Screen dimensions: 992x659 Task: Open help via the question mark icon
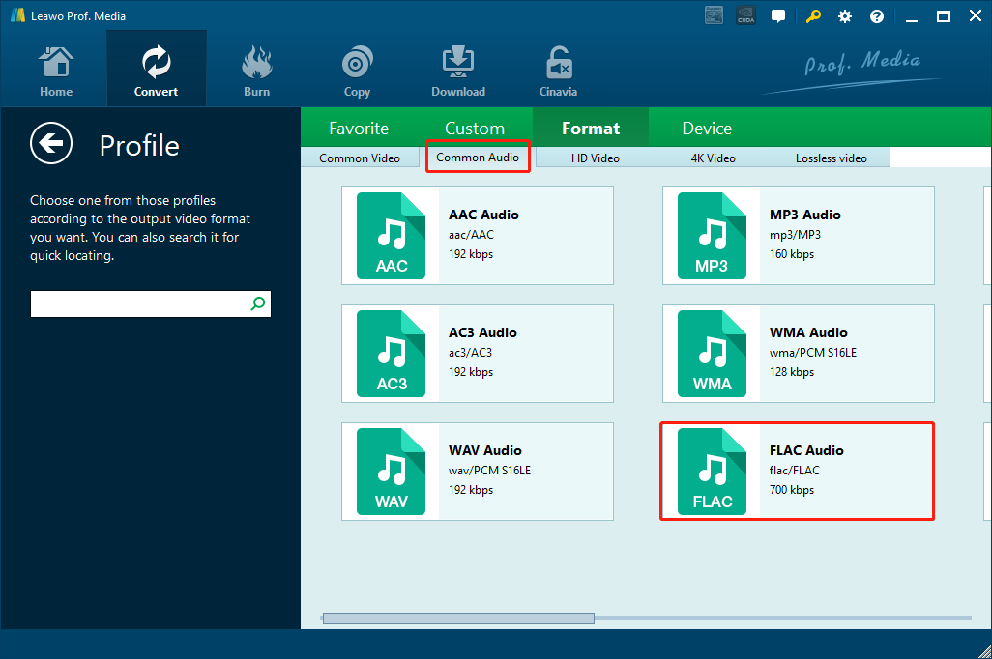[x=876, y=16]
